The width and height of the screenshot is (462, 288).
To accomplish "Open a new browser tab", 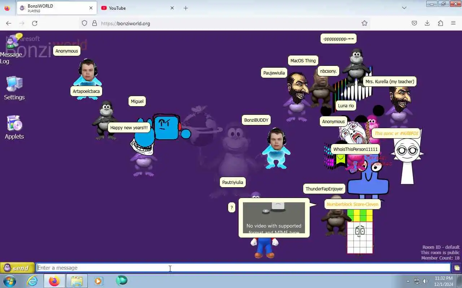I will (186, 8).
